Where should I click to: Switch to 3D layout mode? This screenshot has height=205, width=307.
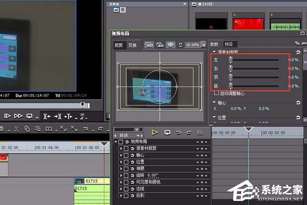pos(160,45)
